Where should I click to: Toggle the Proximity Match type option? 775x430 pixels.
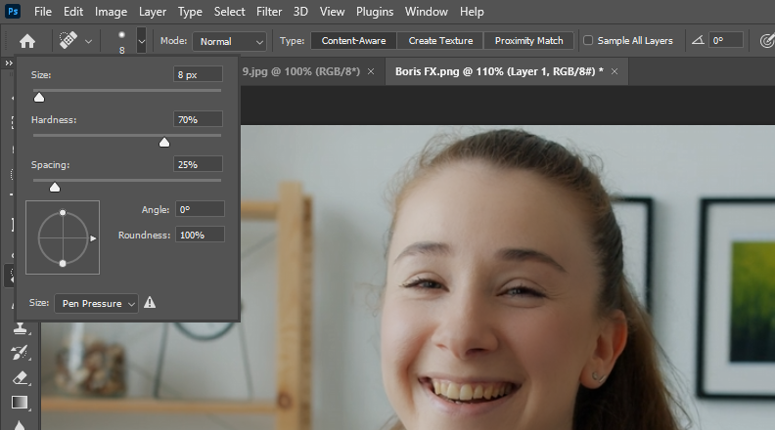528,41
